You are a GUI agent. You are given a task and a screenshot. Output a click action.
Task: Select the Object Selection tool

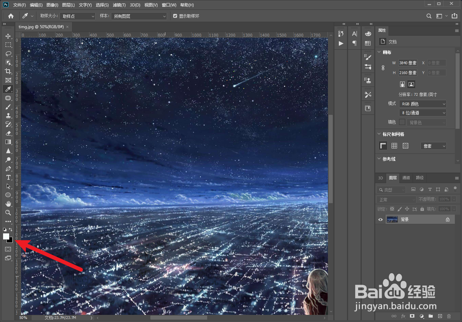click(8, 62)
